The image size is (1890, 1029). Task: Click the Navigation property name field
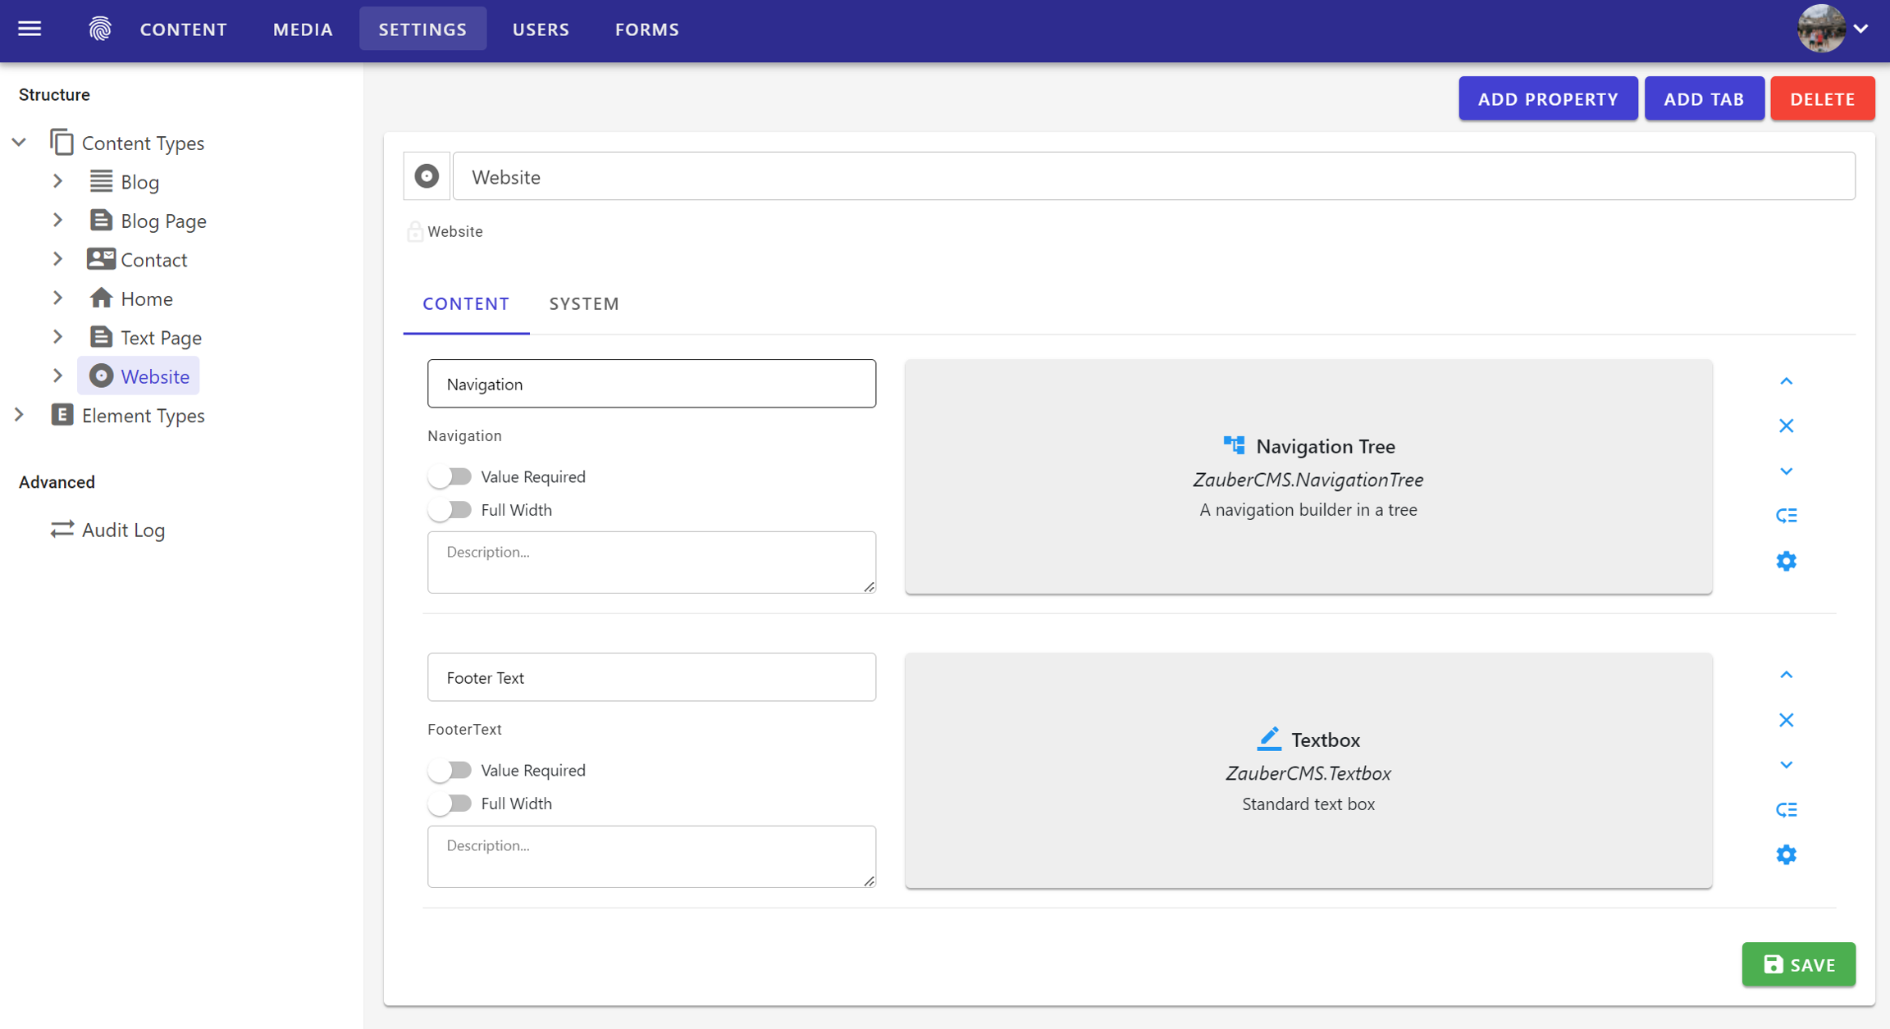651,384
